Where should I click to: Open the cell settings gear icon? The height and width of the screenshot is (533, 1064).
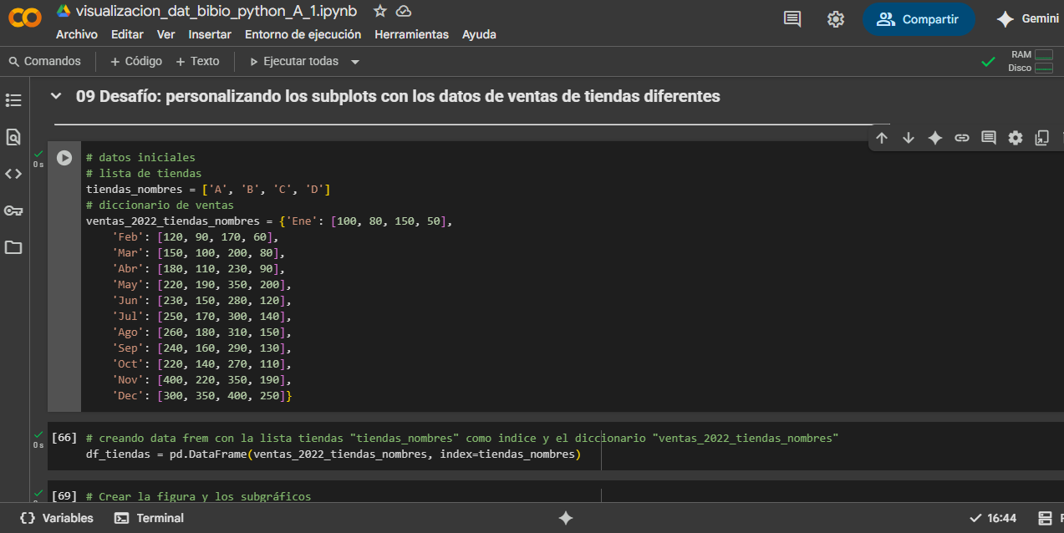(x=1016, y=138)
